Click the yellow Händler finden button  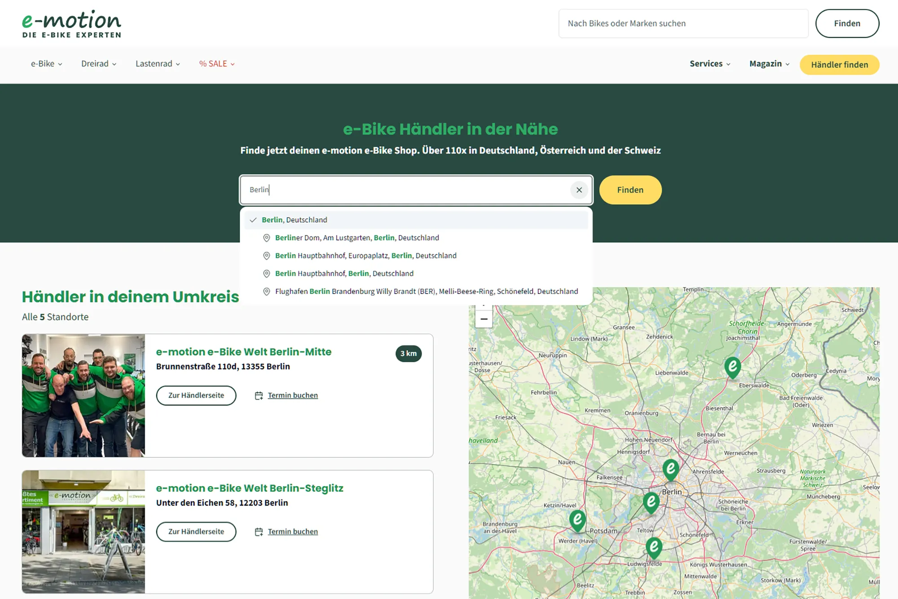pos(839,65)
